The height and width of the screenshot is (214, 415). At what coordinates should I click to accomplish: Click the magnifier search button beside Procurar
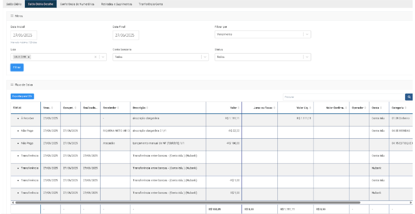point(409,97)
